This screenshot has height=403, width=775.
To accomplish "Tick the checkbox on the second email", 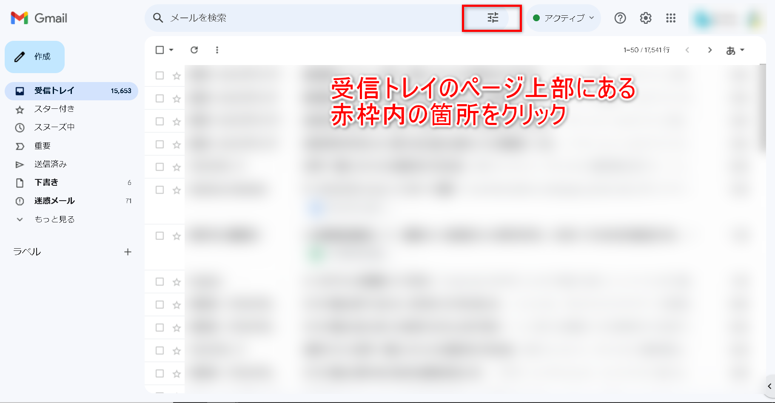I will point(160,99).
